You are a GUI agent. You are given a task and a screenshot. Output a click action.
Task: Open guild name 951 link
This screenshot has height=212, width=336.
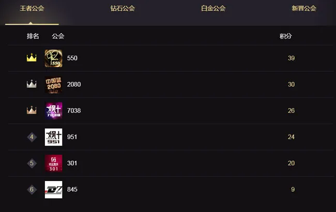coord(72,137)
